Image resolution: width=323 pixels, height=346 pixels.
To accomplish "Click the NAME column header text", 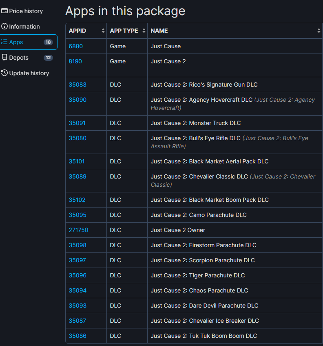I will click(159, 31).
